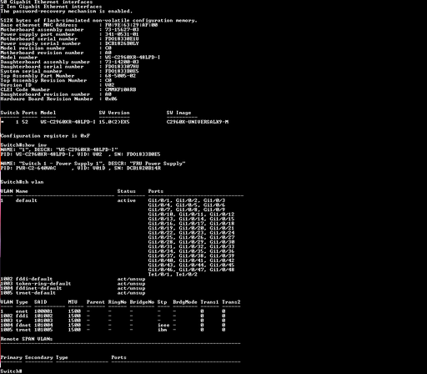
Task: Click the Base ethernet MAC Address value
Action: click(x=131, y=25)
